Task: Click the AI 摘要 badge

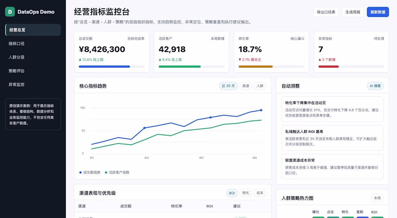Action: 375,86
